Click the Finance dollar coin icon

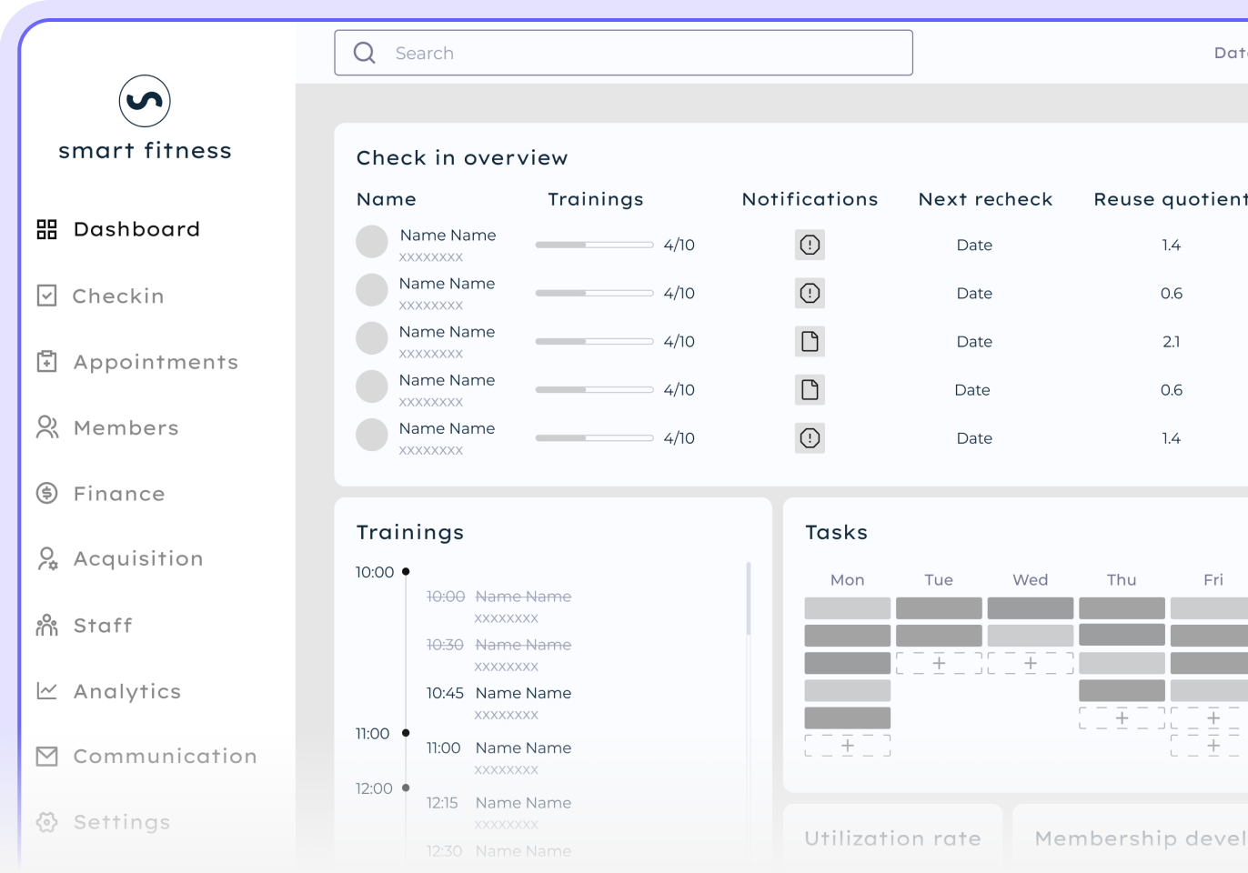click(x=47, y=493)
